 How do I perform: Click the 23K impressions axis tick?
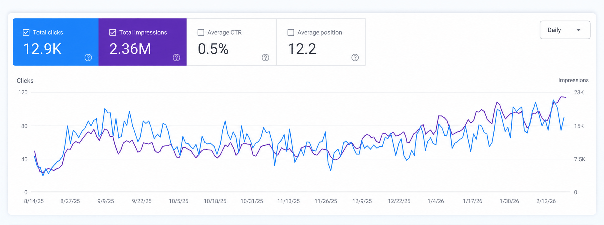[x=579, y=93]
